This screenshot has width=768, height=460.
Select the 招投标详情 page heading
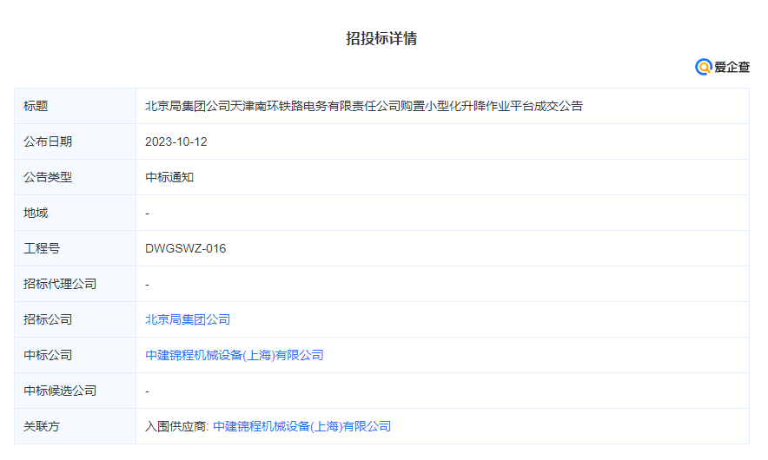(x=381, y=38)
